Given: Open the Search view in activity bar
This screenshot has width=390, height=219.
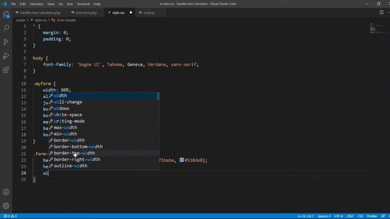Looking at the screenshot, I should 6,28.
